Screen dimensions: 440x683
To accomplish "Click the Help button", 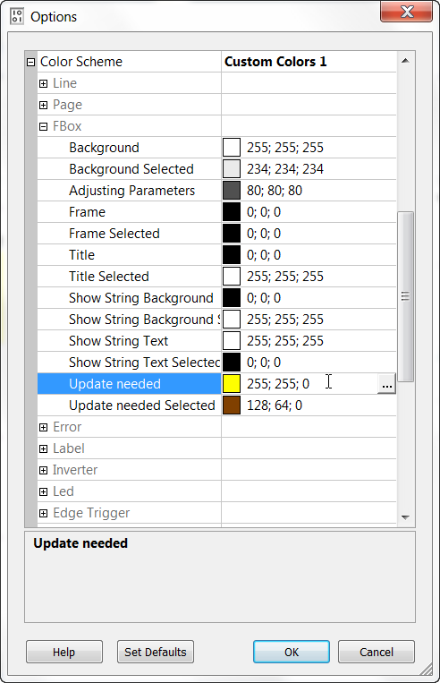I will [64, 652].
